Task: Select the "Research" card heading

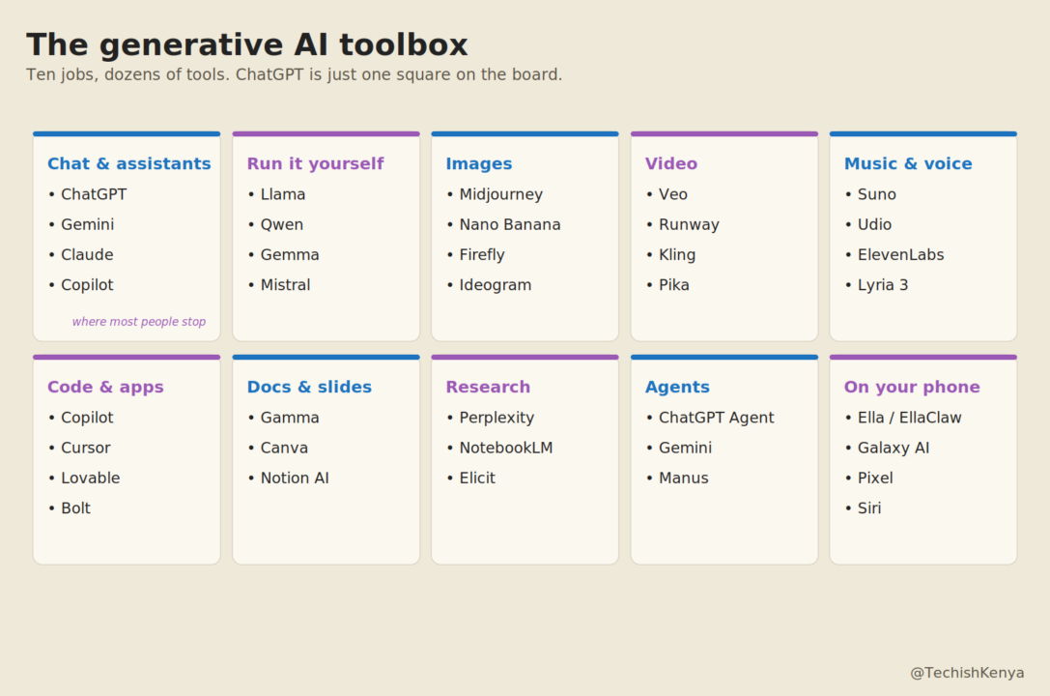Action: 488,387
